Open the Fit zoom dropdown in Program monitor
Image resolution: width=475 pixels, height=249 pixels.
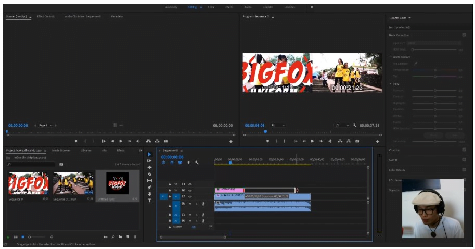pyautogui.click(x=278, y=125)
